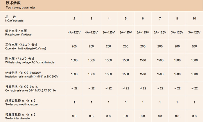Image resolution: width=203 pixels, height=122 pixels.
Task: Click withstanding voltage 1500 in the 8-contact column
Action: tap(177, 60)
